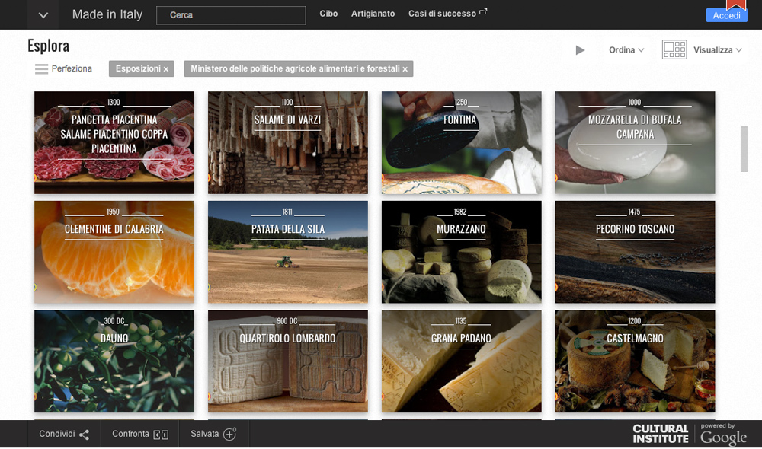The height and width of the screenshot is (449, 762).
Task: Click the Salvata add icon
Action: point(229,434)
